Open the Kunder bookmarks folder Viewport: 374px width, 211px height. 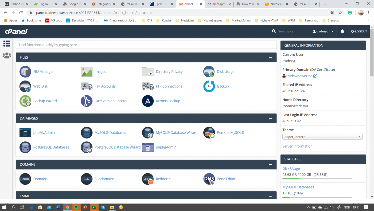click(163, 20)
